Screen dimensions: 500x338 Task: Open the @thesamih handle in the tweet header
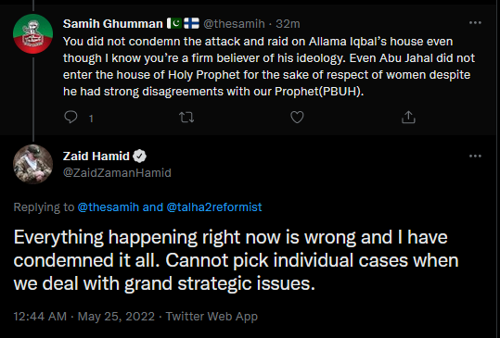click(x=234, y=23)
